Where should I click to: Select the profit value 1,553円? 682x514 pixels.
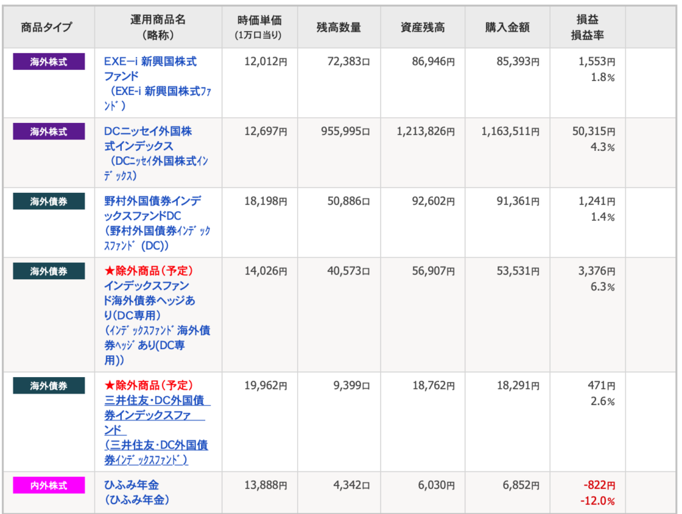point(597,62)
